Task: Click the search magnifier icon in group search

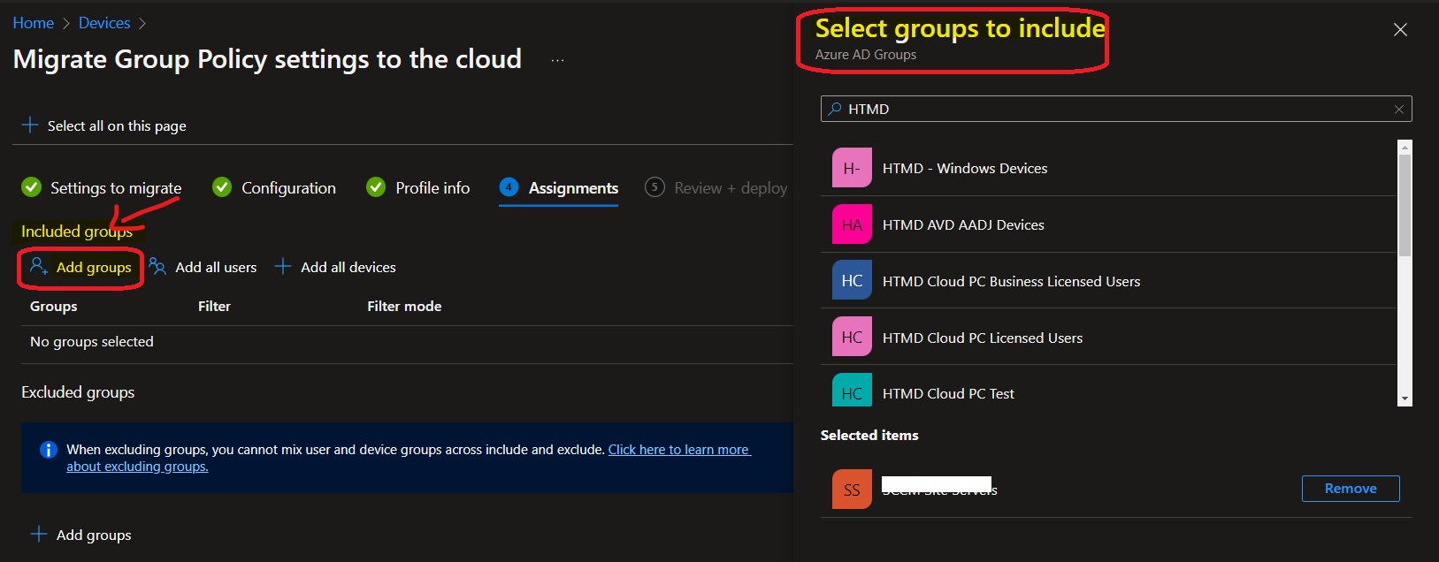Action: [x=834, y=109]
